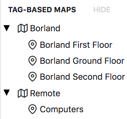Collapse the Remote map group
The height and width of the screenshot is (119, 127).
point(7,93)
